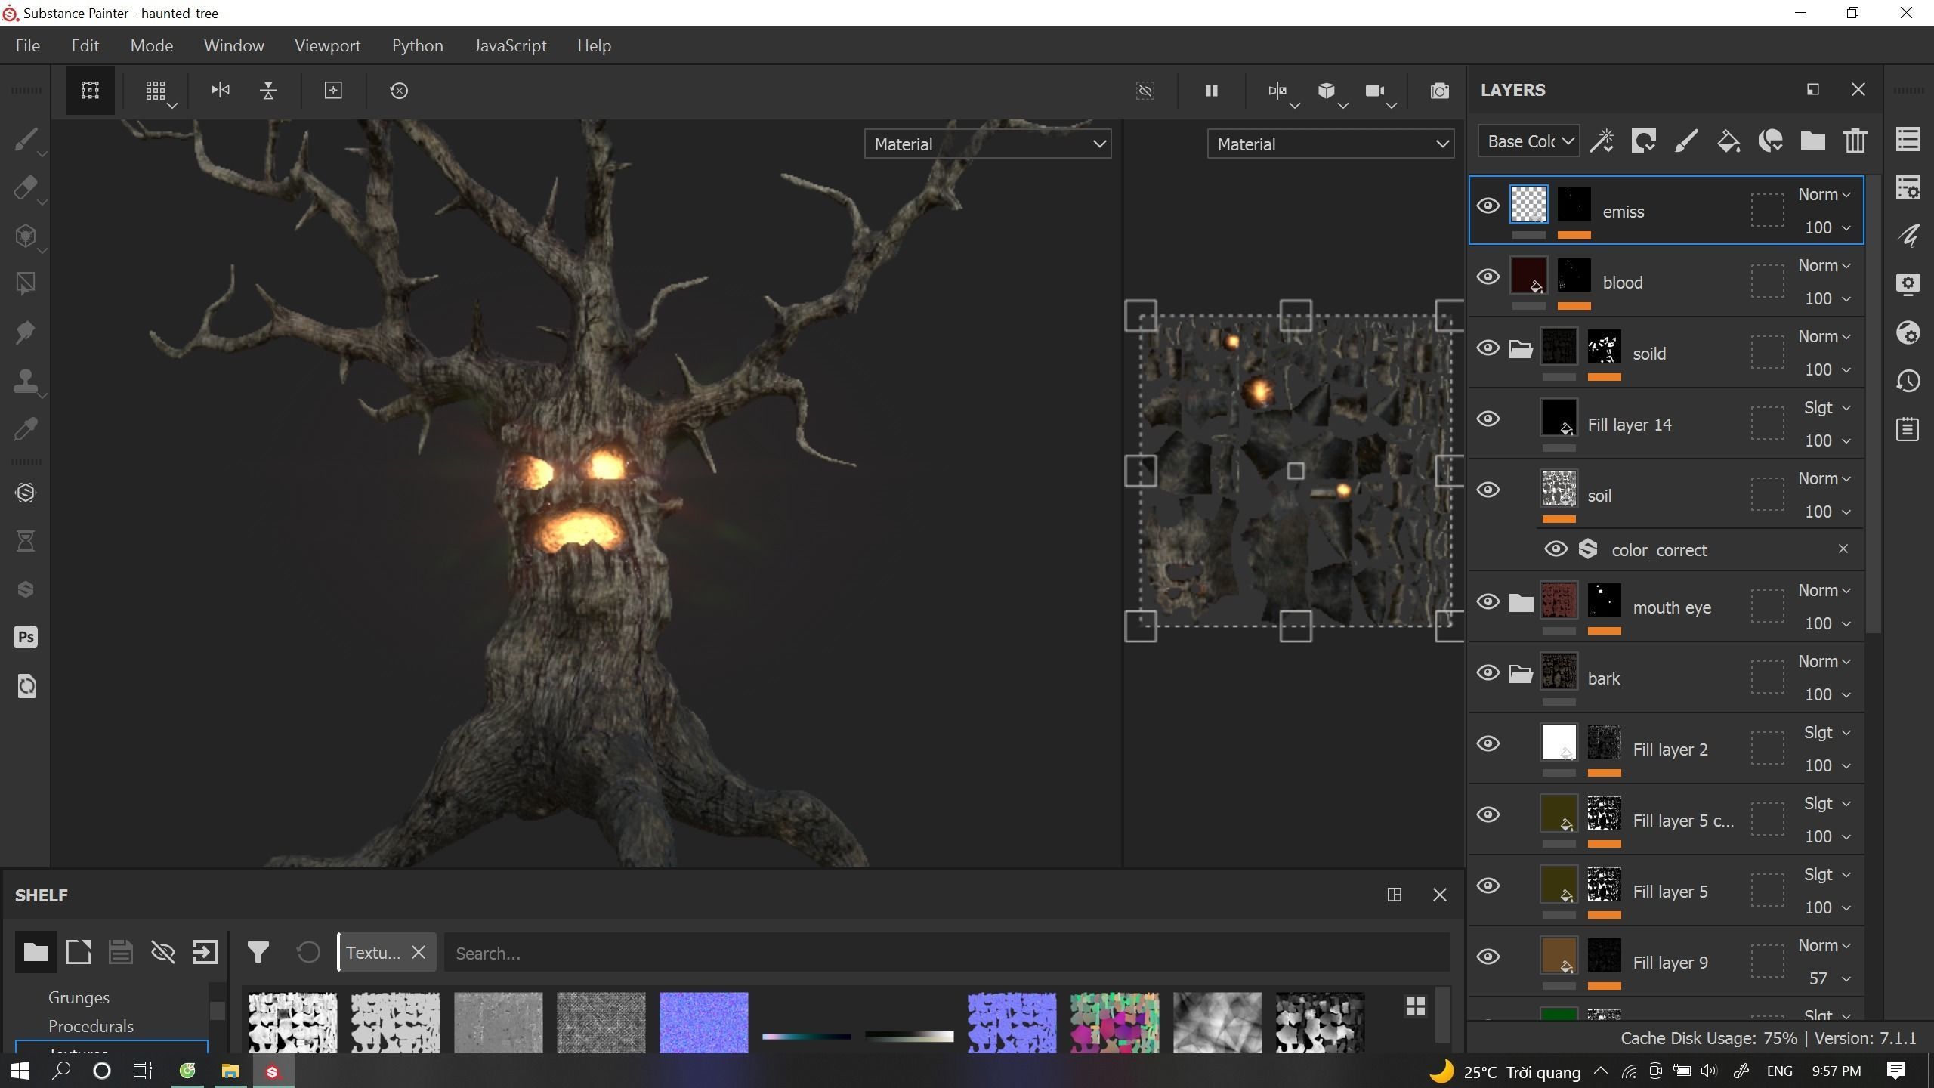Select Grunges shelf category
The width and height of the screenshot is (1934, 1088).
(79, 997)
